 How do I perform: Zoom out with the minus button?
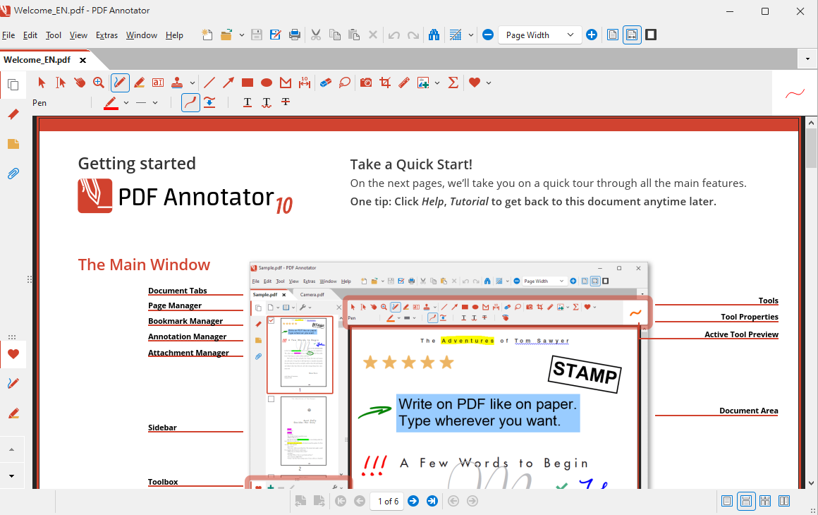pos(488,35)
